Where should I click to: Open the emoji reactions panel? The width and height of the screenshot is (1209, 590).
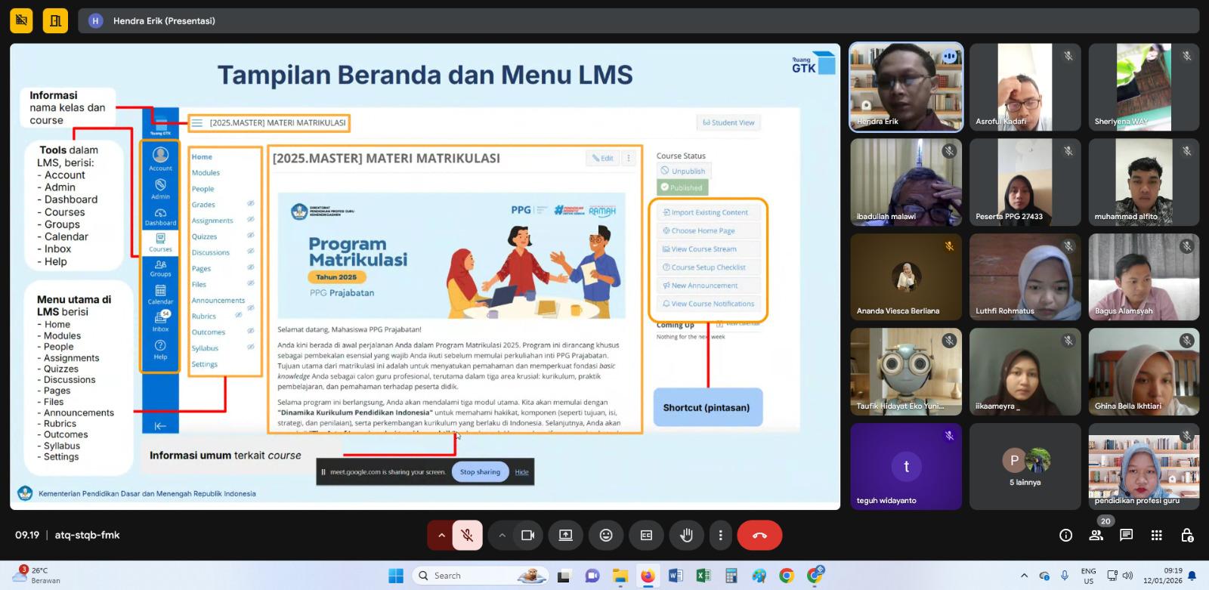[606, 536]
